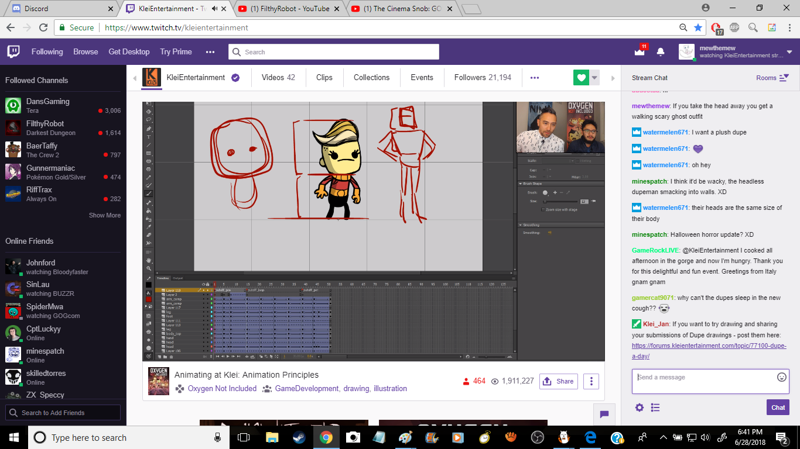The height and width of the screenshot is (449, 800).
Task: Expand the mewthemew user menu arrow
Action: pos(789,52)
